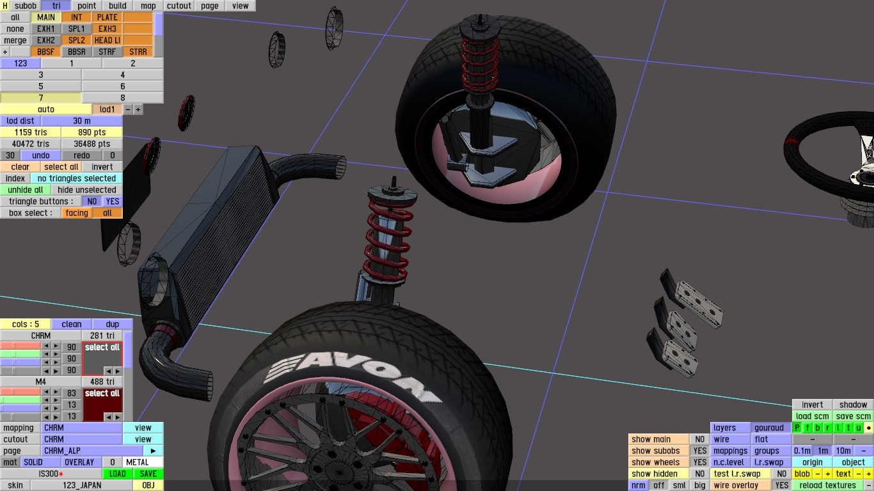874x491 pixels.
Task: Click the reload textures button
Action: (x=828, y=485)
